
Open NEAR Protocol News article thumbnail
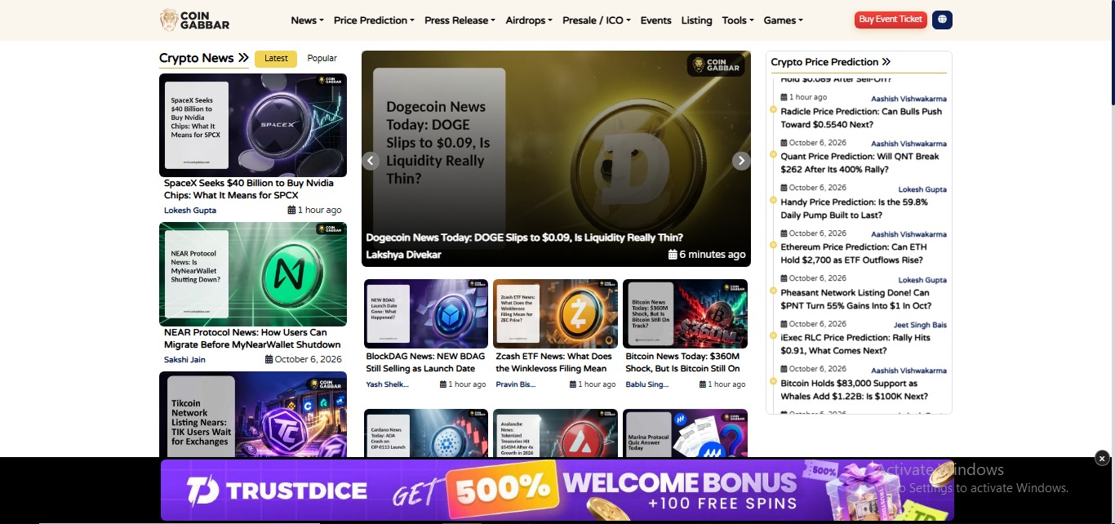(253, 274)
